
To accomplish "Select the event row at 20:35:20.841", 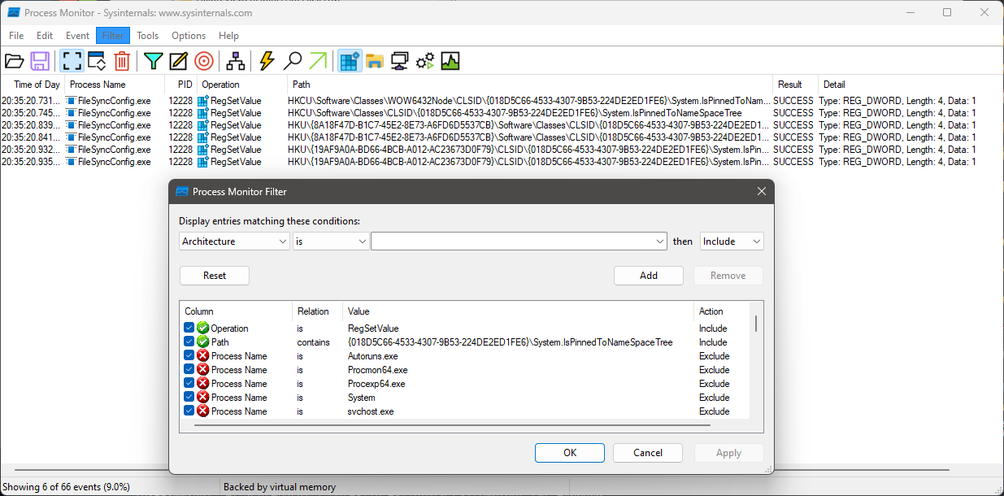I will click(x=502, y=137).
